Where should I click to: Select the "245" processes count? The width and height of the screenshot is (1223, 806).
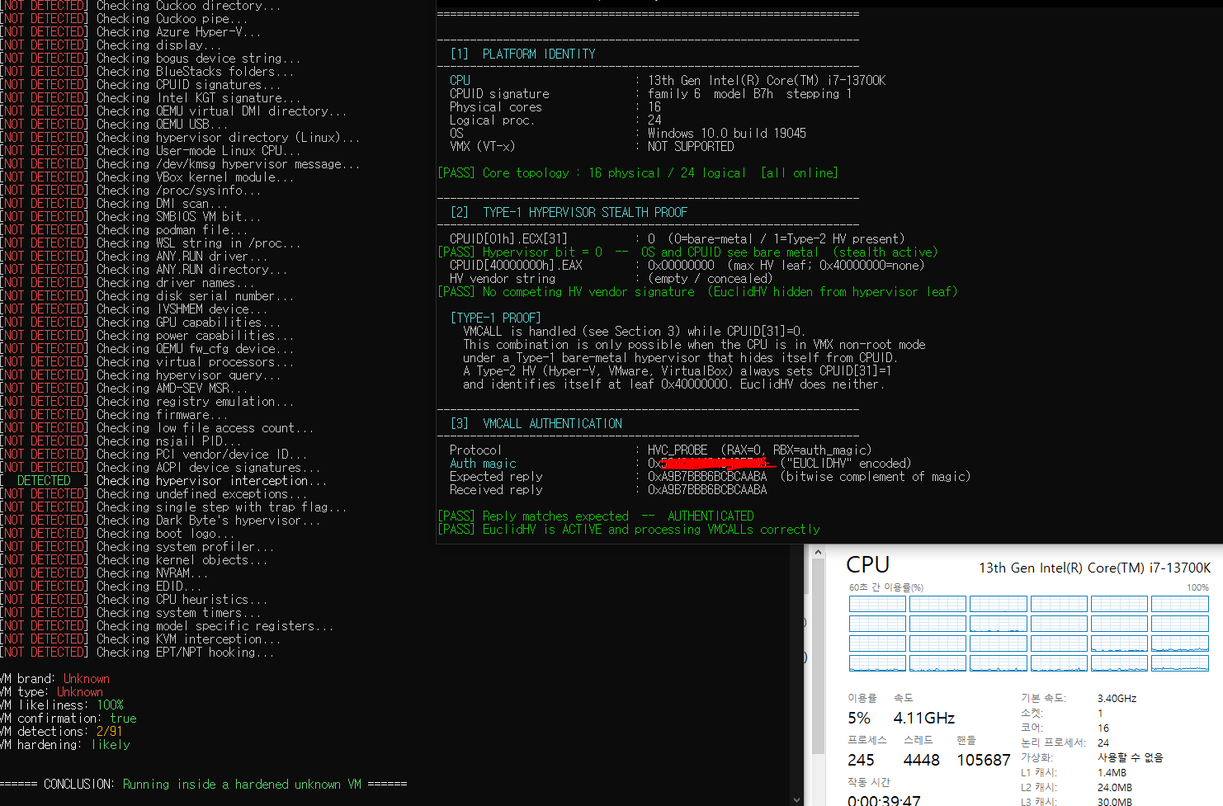tap(861, 760)
